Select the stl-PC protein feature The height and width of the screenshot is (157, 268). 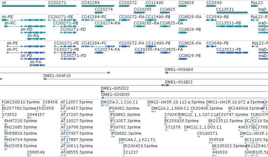click(26, 53)
